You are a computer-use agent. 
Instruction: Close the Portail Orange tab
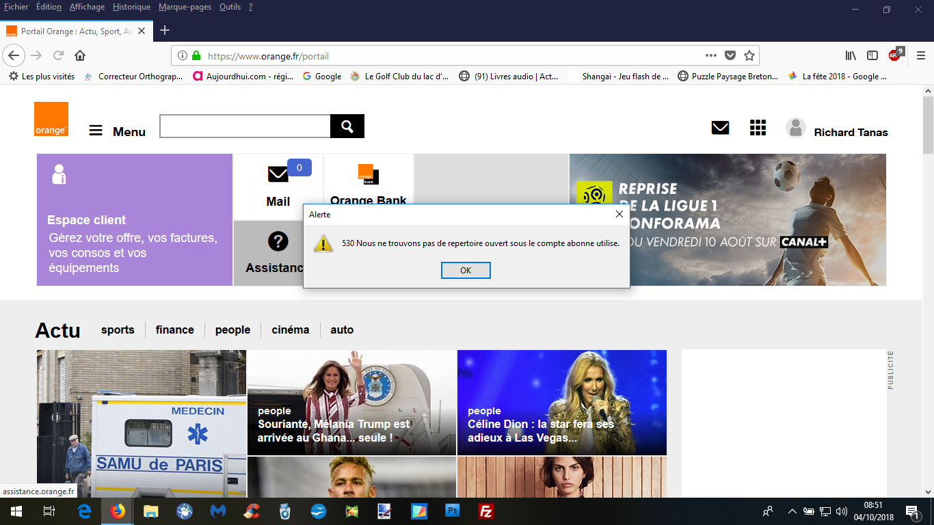click(x=142, y=31)
